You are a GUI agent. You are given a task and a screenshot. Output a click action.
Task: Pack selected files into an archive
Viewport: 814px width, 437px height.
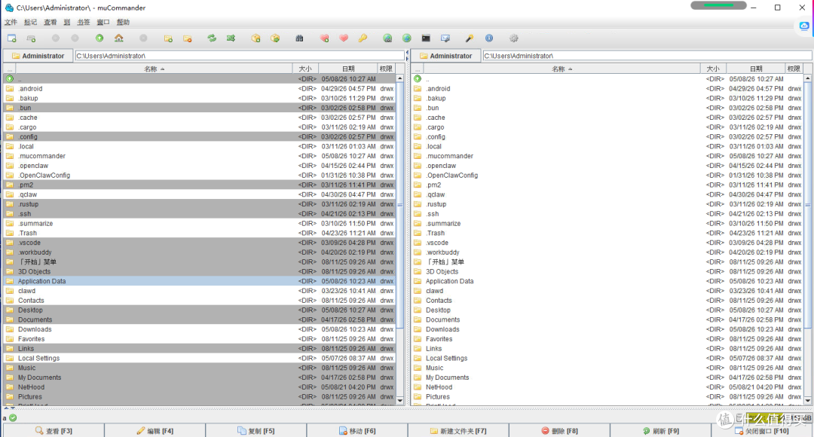point(256,38)
